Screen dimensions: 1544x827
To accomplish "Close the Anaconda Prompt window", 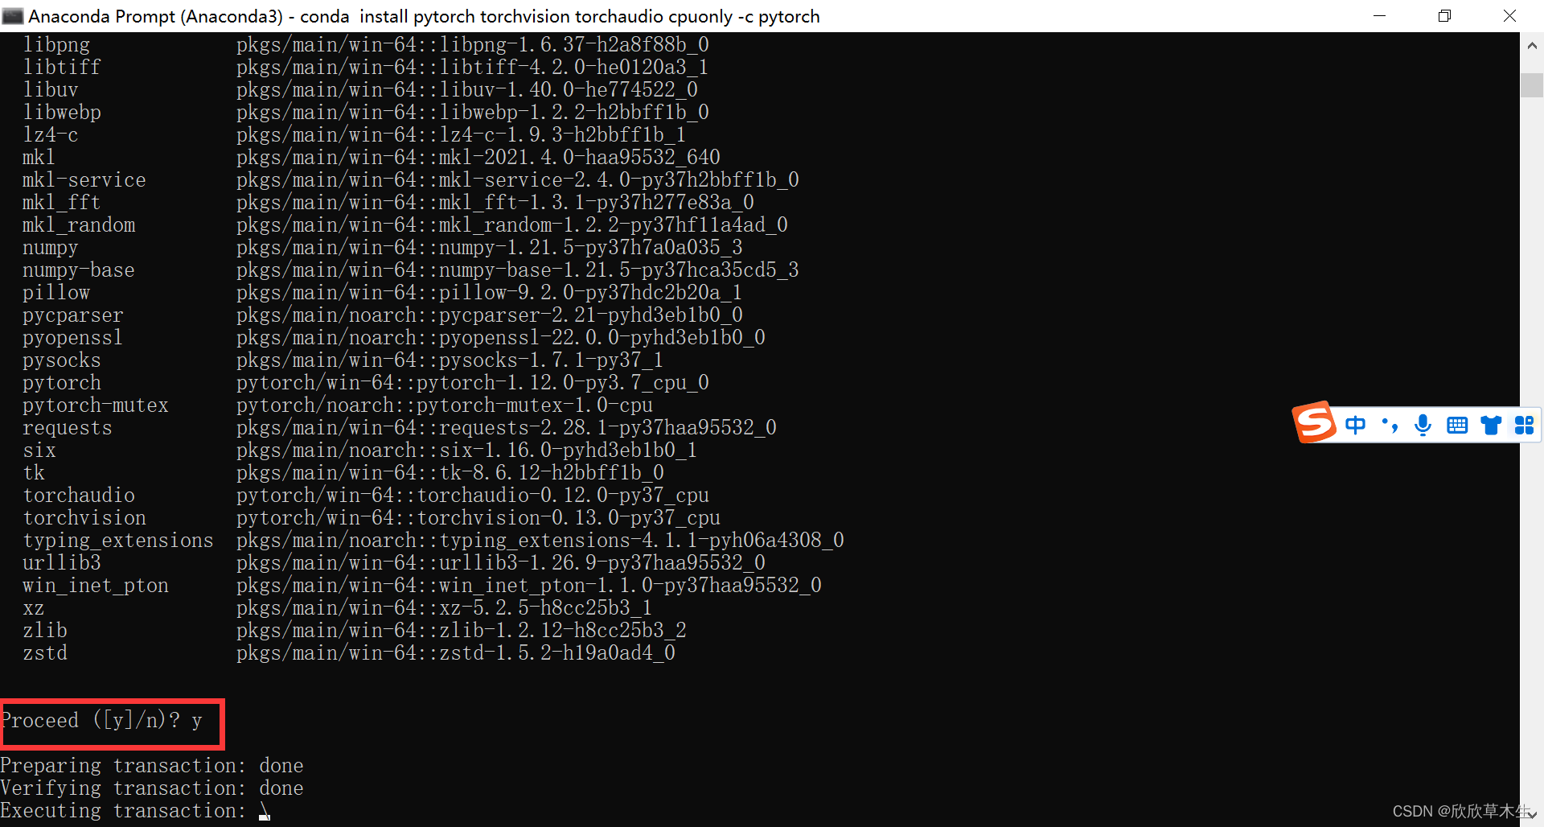I will pyautogui.click(x=1510, y=16).
